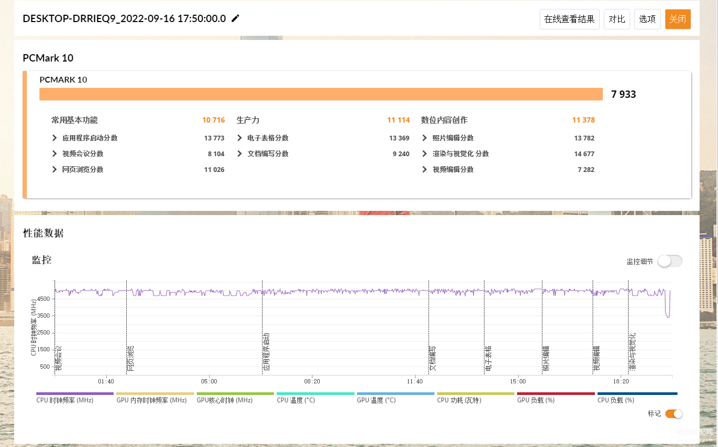
Task: Toggle CPU 负载 (%) dark blue legend
Action: (637, 398)
